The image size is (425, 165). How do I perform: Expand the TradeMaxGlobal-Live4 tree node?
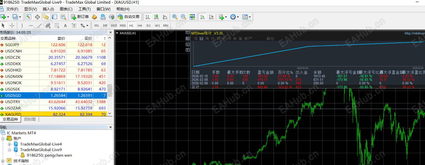click(9, 144)
